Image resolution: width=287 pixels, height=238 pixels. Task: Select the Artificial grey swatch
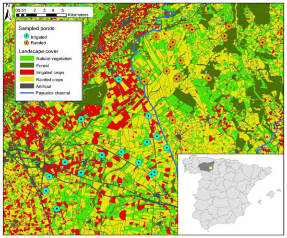point(27,86)
